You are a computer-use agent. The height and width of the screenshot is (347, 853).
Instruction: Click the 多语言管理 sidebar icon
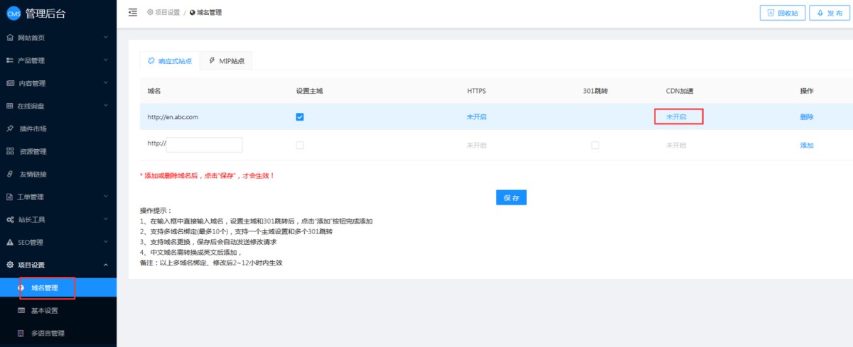[21, 333]
